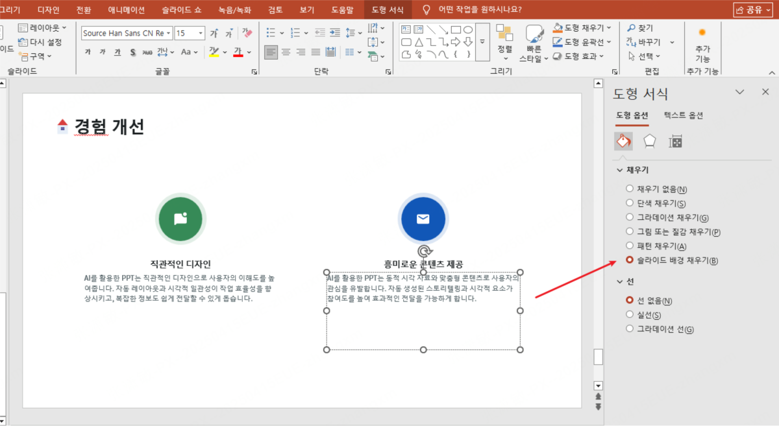Choose 단색 채우기 (Solid fill) option
The image size is (779, 426).
(629, 203)
